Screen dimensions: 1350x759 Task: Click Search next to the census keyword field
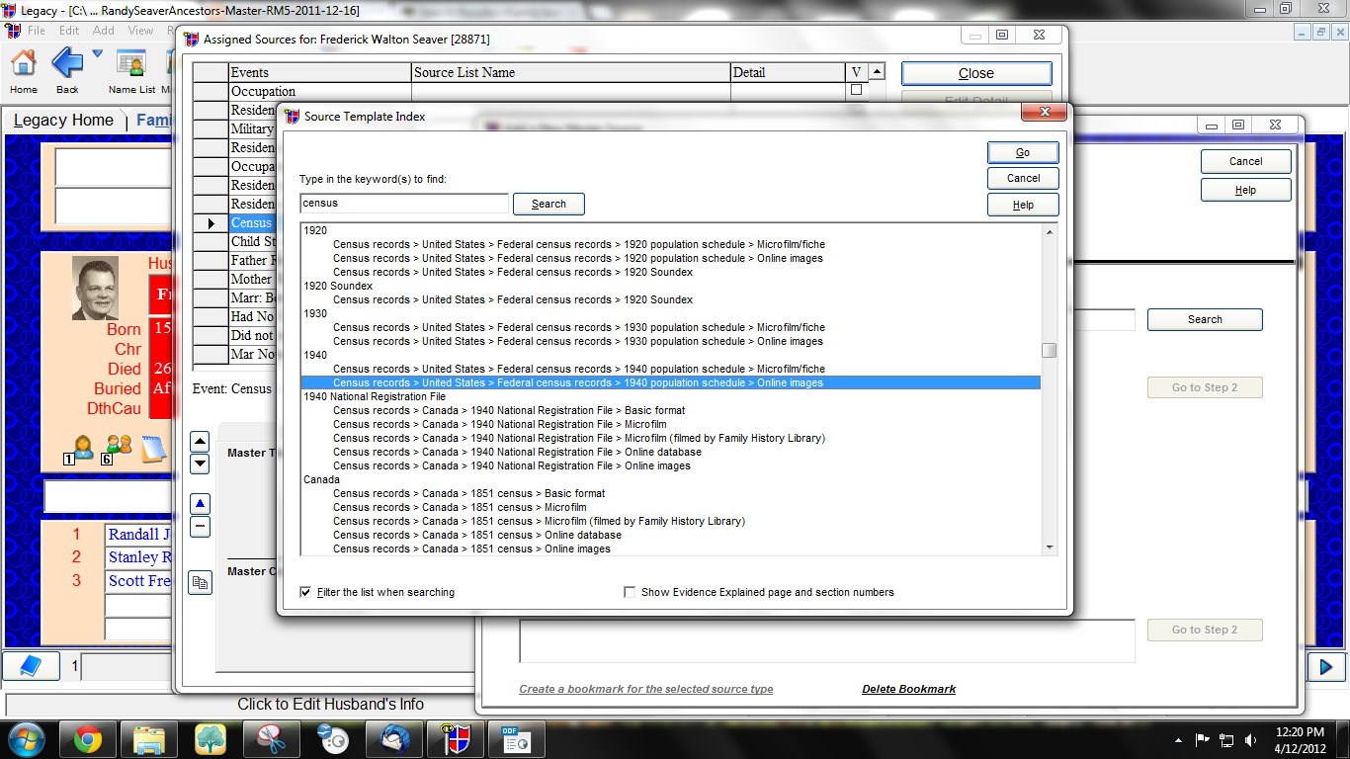click(548, 204)
